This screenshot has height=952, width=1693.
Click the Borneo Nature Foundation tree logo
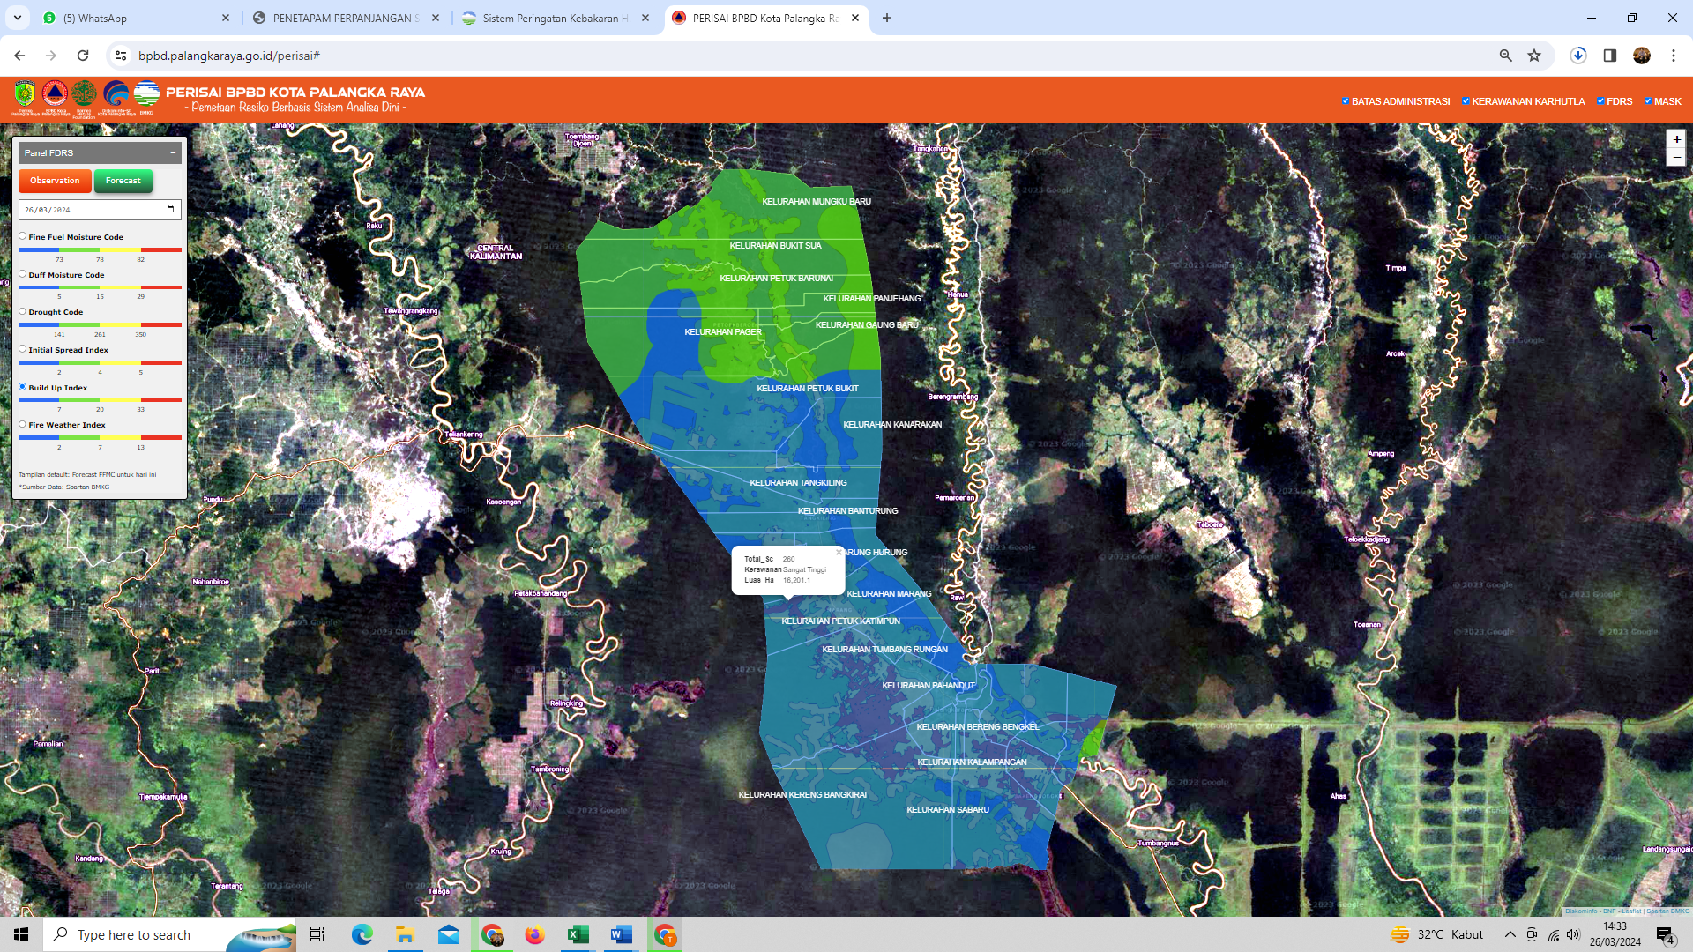click(x=85, y=94)
